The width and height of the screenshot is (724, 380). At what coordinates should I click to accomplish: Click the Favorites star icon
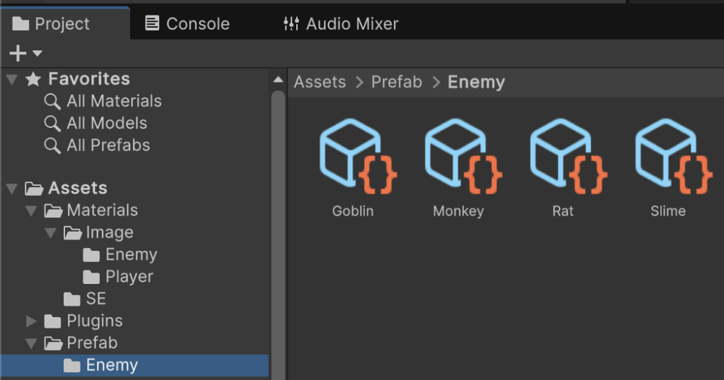coord(33,79)
